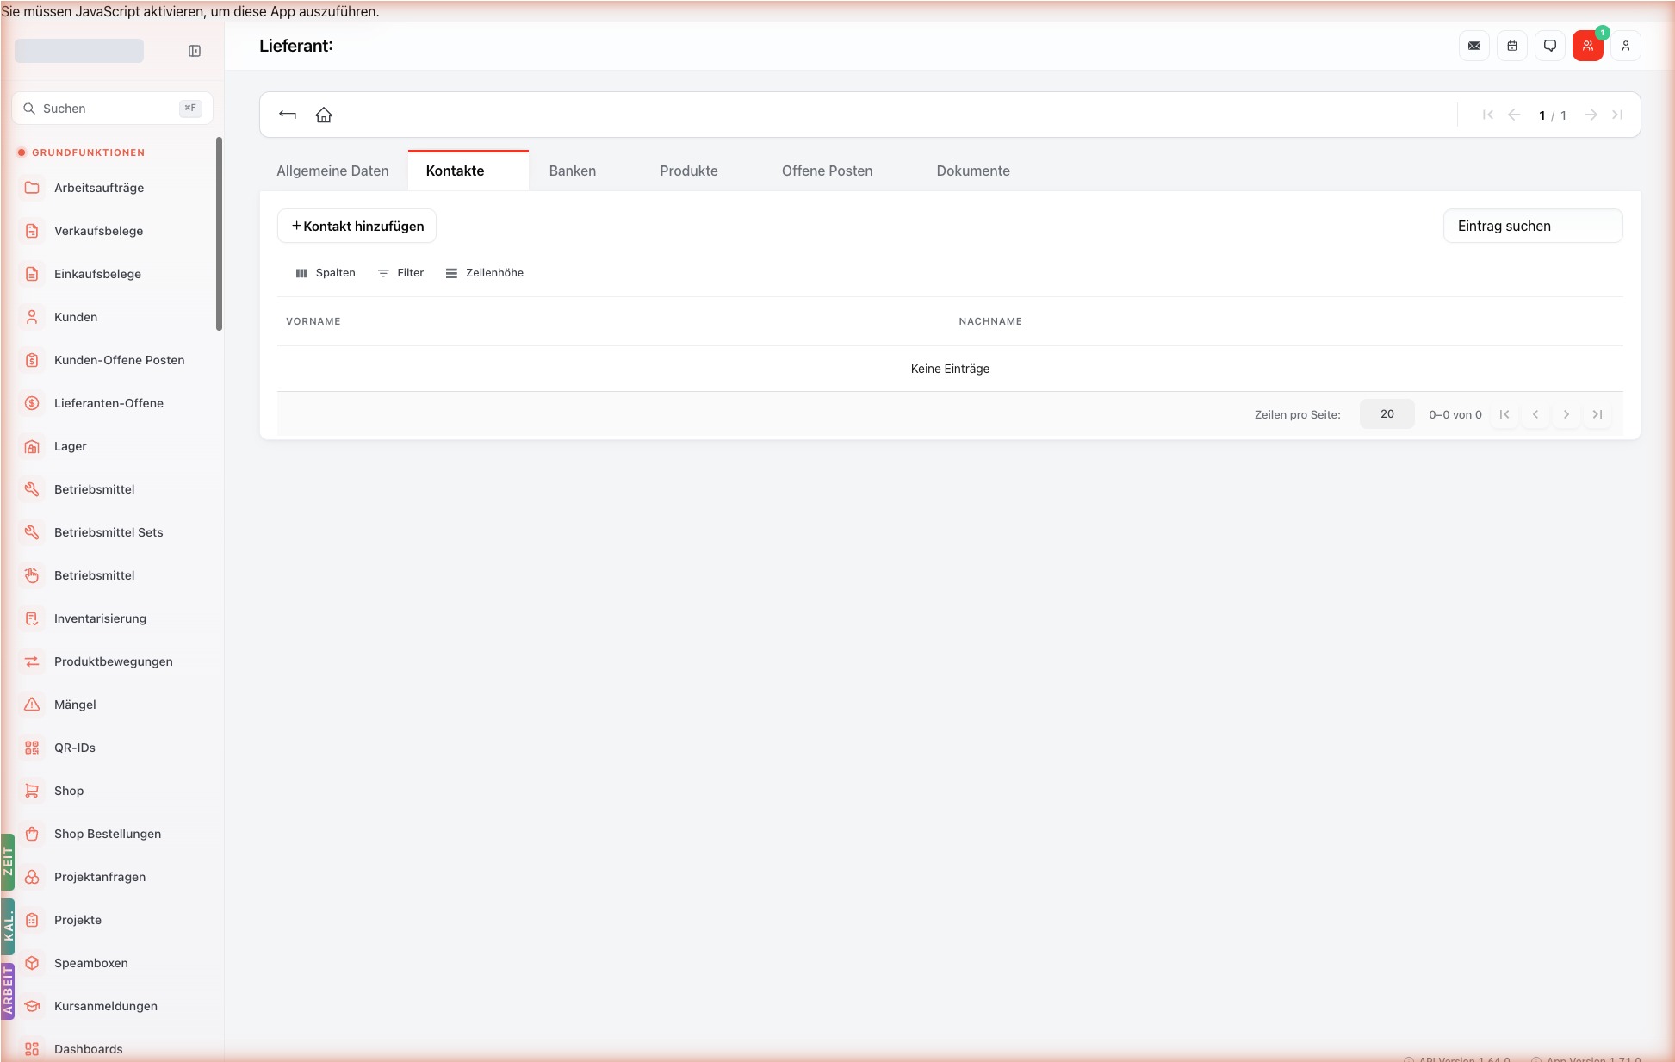The width and height of the screenshot is (1675, 1062).
Task: Click the Suchen sidebar search field
Action: [x=113, y=109]
